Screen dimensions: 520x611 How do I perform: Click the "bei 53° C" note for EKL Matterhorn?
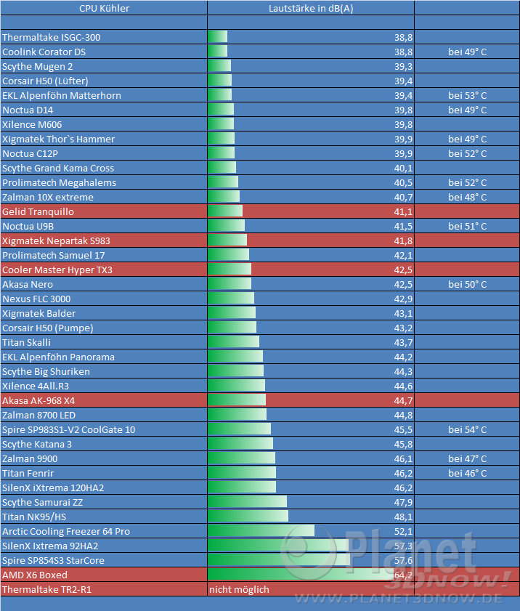467,95
